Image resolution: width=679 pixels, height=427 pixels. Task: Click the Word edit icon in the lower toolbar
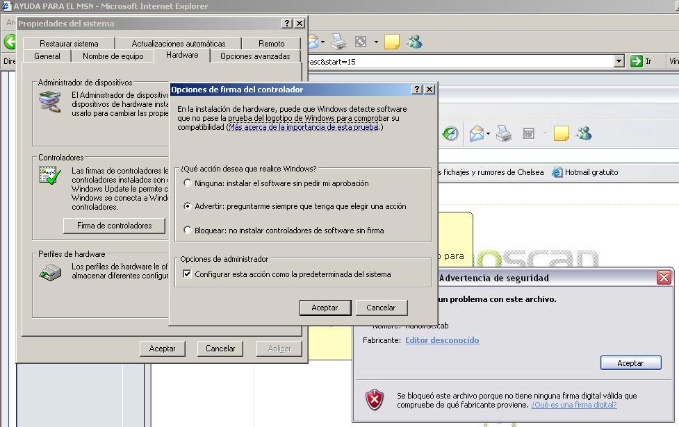pyautogui.click(x=529, y=133)
